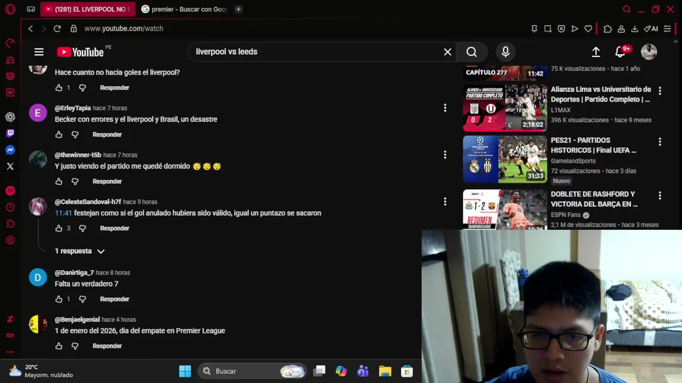Open the extensions cube icon in sidebar

[x=10, y=224]
